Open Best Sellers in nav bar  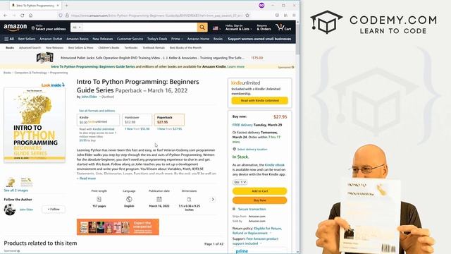click(27, 39)
